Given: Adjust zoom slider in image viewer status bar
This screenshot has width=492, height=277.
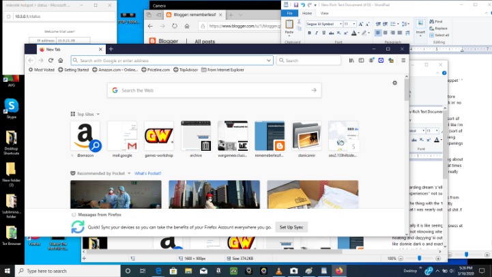Looking at the screenshot, I should [x=419, y=258].
